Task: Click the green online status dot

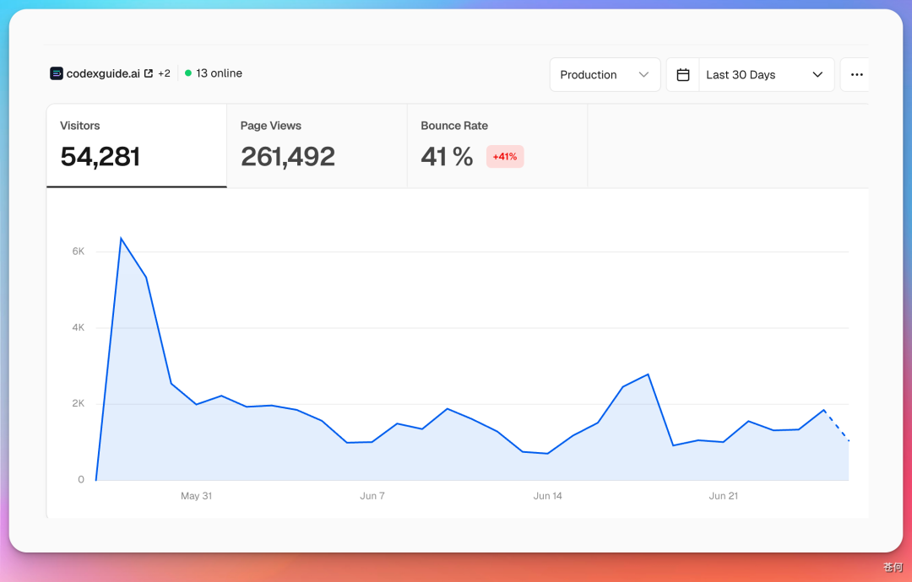Action: (187, 73)
